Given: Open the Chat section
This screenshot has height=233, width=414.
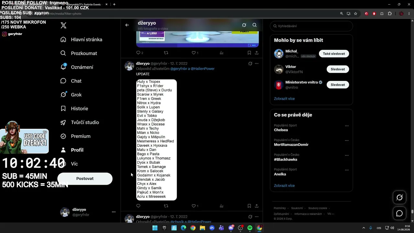Looking at the screenshot, I should (71, 81).
